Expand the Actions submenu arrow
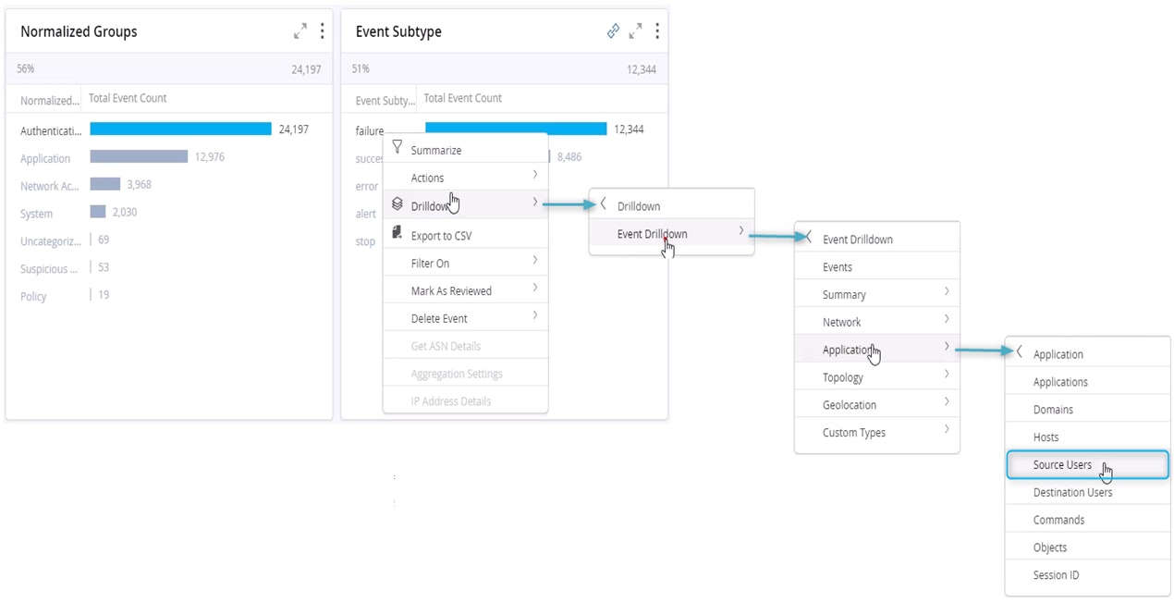This screenshot has width=1174, height=603. coord(535,176)
